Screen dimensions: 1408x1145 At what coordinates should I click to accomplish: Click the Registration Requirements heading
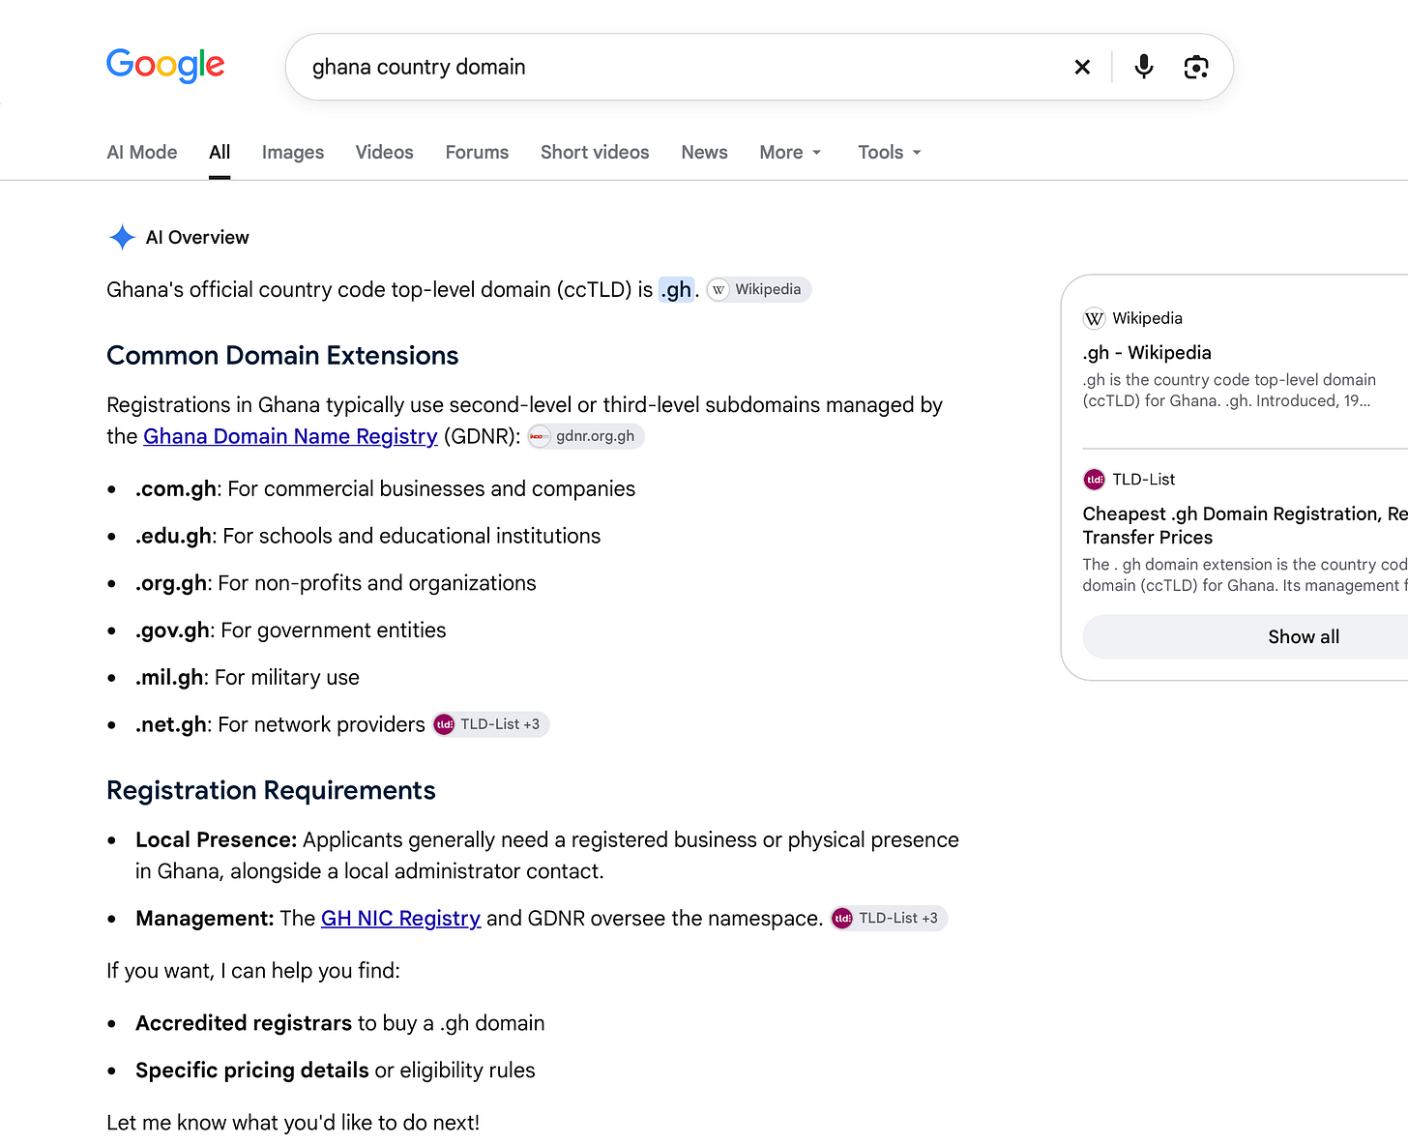pos(271,790)
